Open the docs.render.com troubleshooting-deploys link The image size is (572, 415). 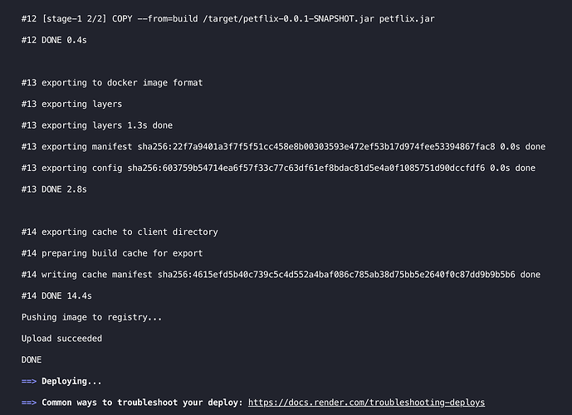click(366, 403)
